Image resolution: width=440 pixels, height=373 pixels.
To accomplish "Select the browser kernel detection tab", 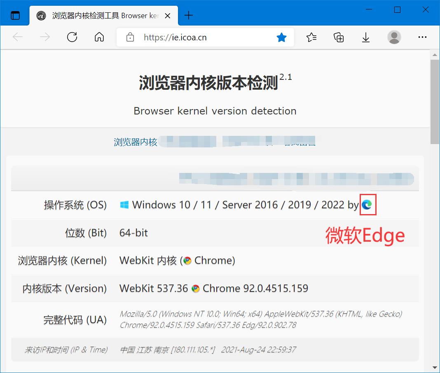I will click(103, 16).
